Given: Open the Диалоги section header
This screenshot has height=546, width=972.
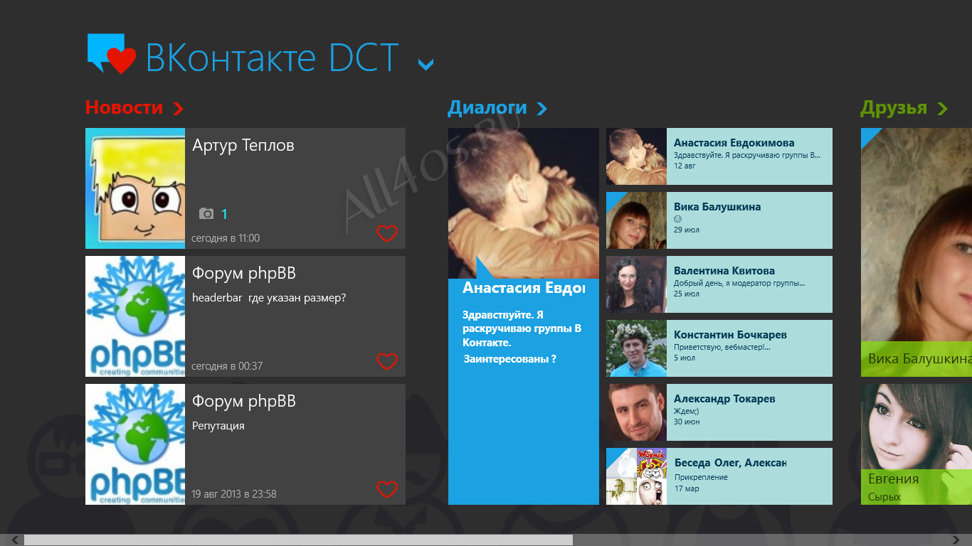Looking at the screenshot, I should (x=487, y=108).
